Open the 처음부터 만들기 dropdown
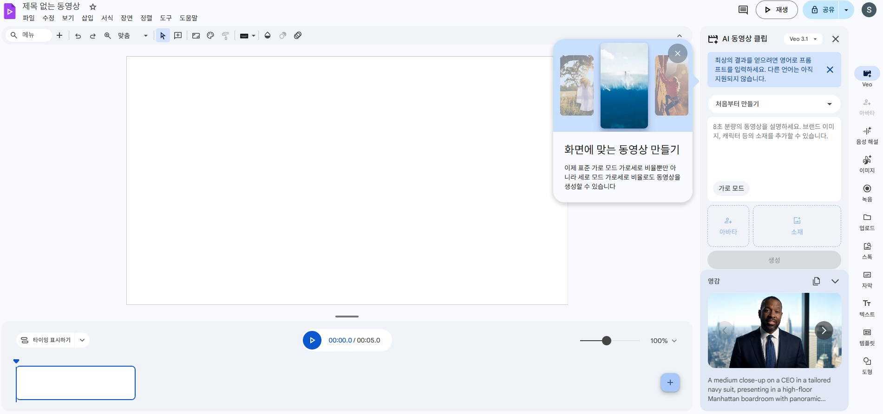This screenshot has width=883, height=414. pos(774,104)
